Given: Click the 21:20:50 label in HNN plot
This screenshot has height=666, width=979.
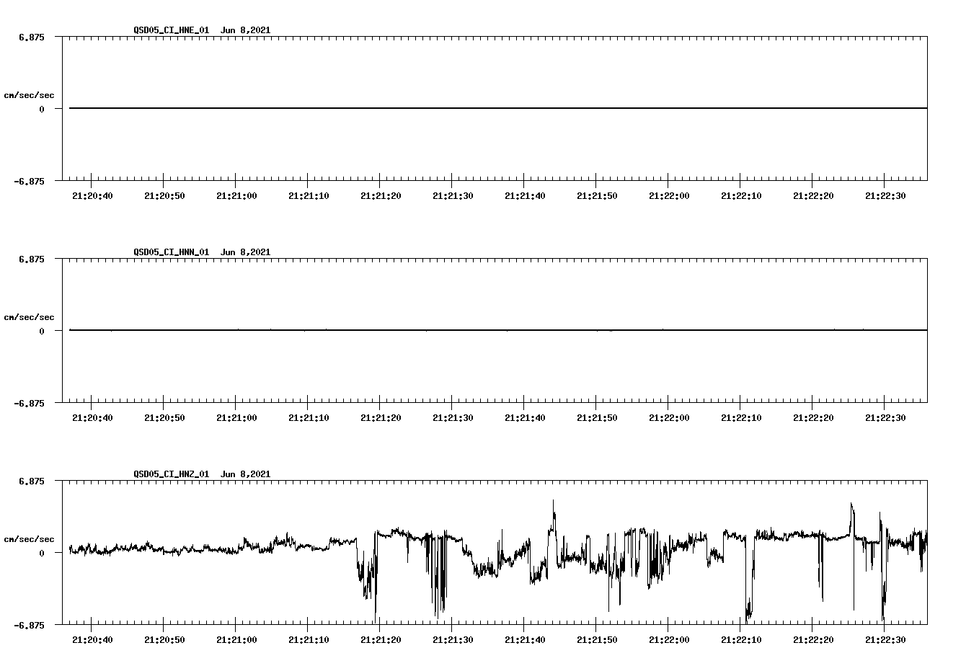Looking at the screenshot, I should [x=164, y=417].
